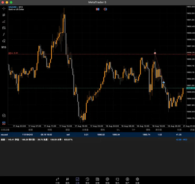This screenshot has height=184, width=195.
Task: Sort positions by 時間 column header
Action: click(x=50, y=130)
